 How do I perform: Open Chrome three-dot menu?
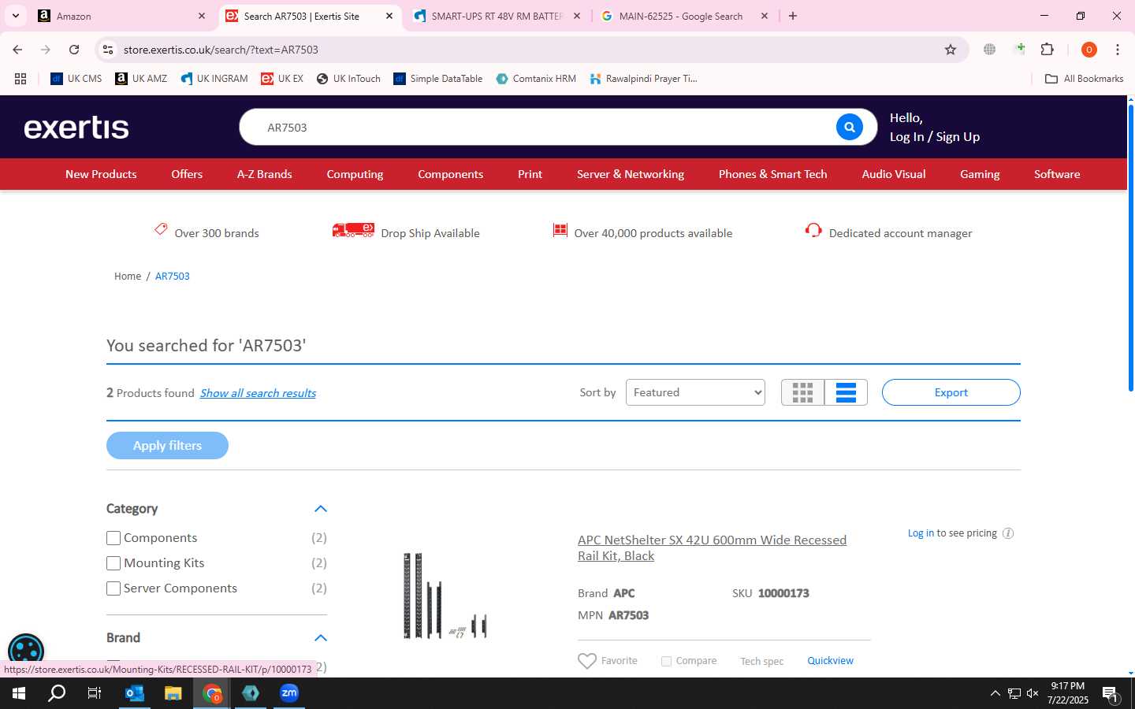pos(1118,50)
